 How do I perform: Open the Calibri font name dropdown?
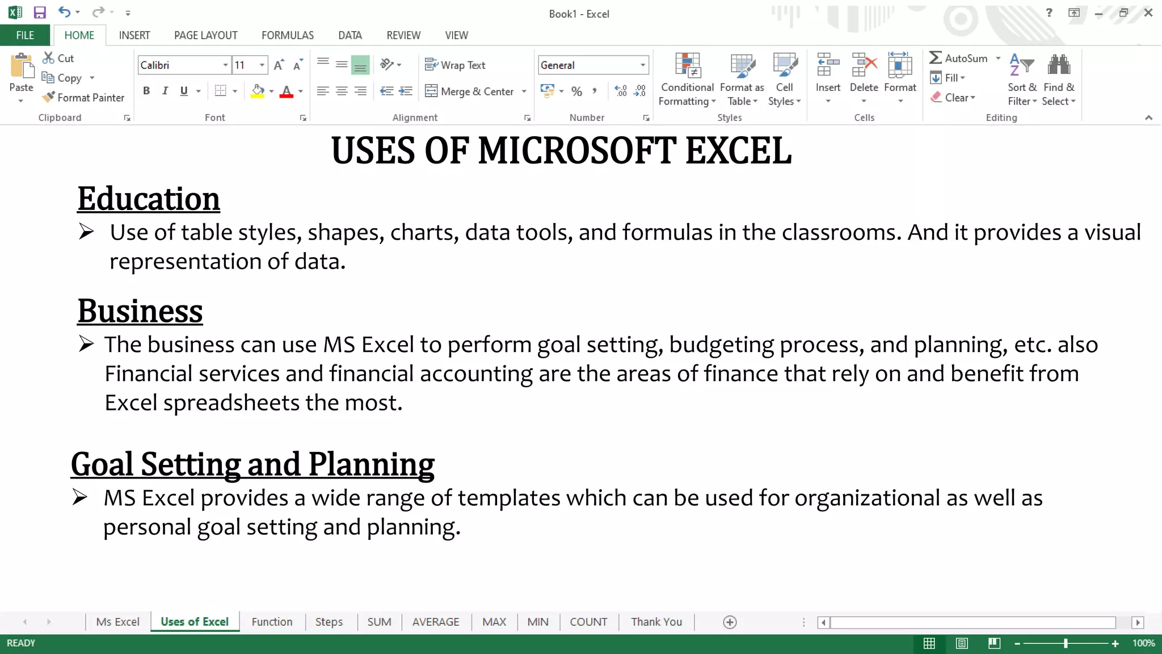pos(225,65)
